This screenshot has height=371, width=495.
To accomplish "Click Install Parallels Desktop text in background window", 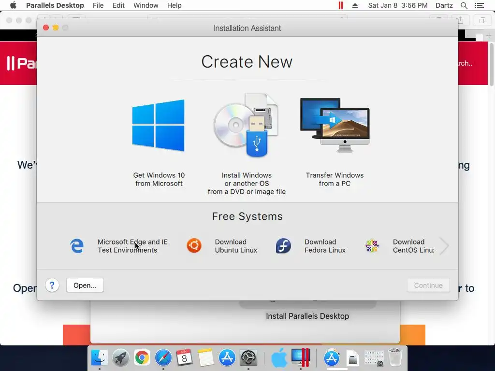I will point(307,316).
